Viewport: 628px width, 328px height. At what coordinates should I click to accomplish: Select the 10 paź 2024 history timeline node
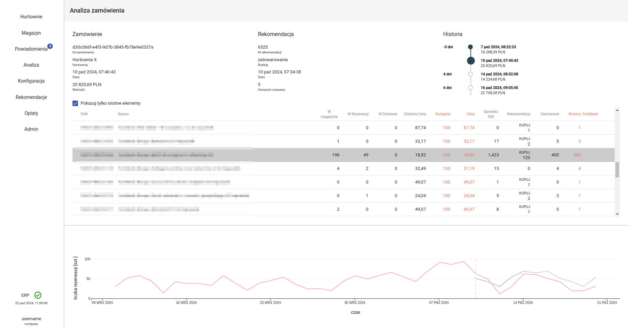(471, 61)
